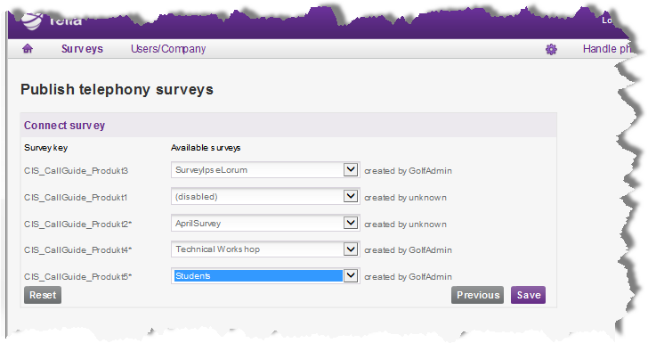Viewport: 648px width, 343px height.
Task: Open the Surveys menu
Action: tap(82, 49)
